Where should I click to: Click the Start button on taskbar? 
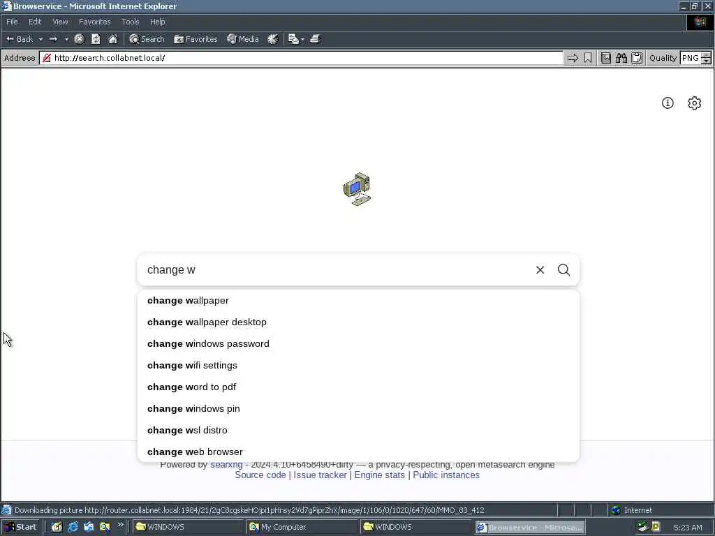coord(21,527)
